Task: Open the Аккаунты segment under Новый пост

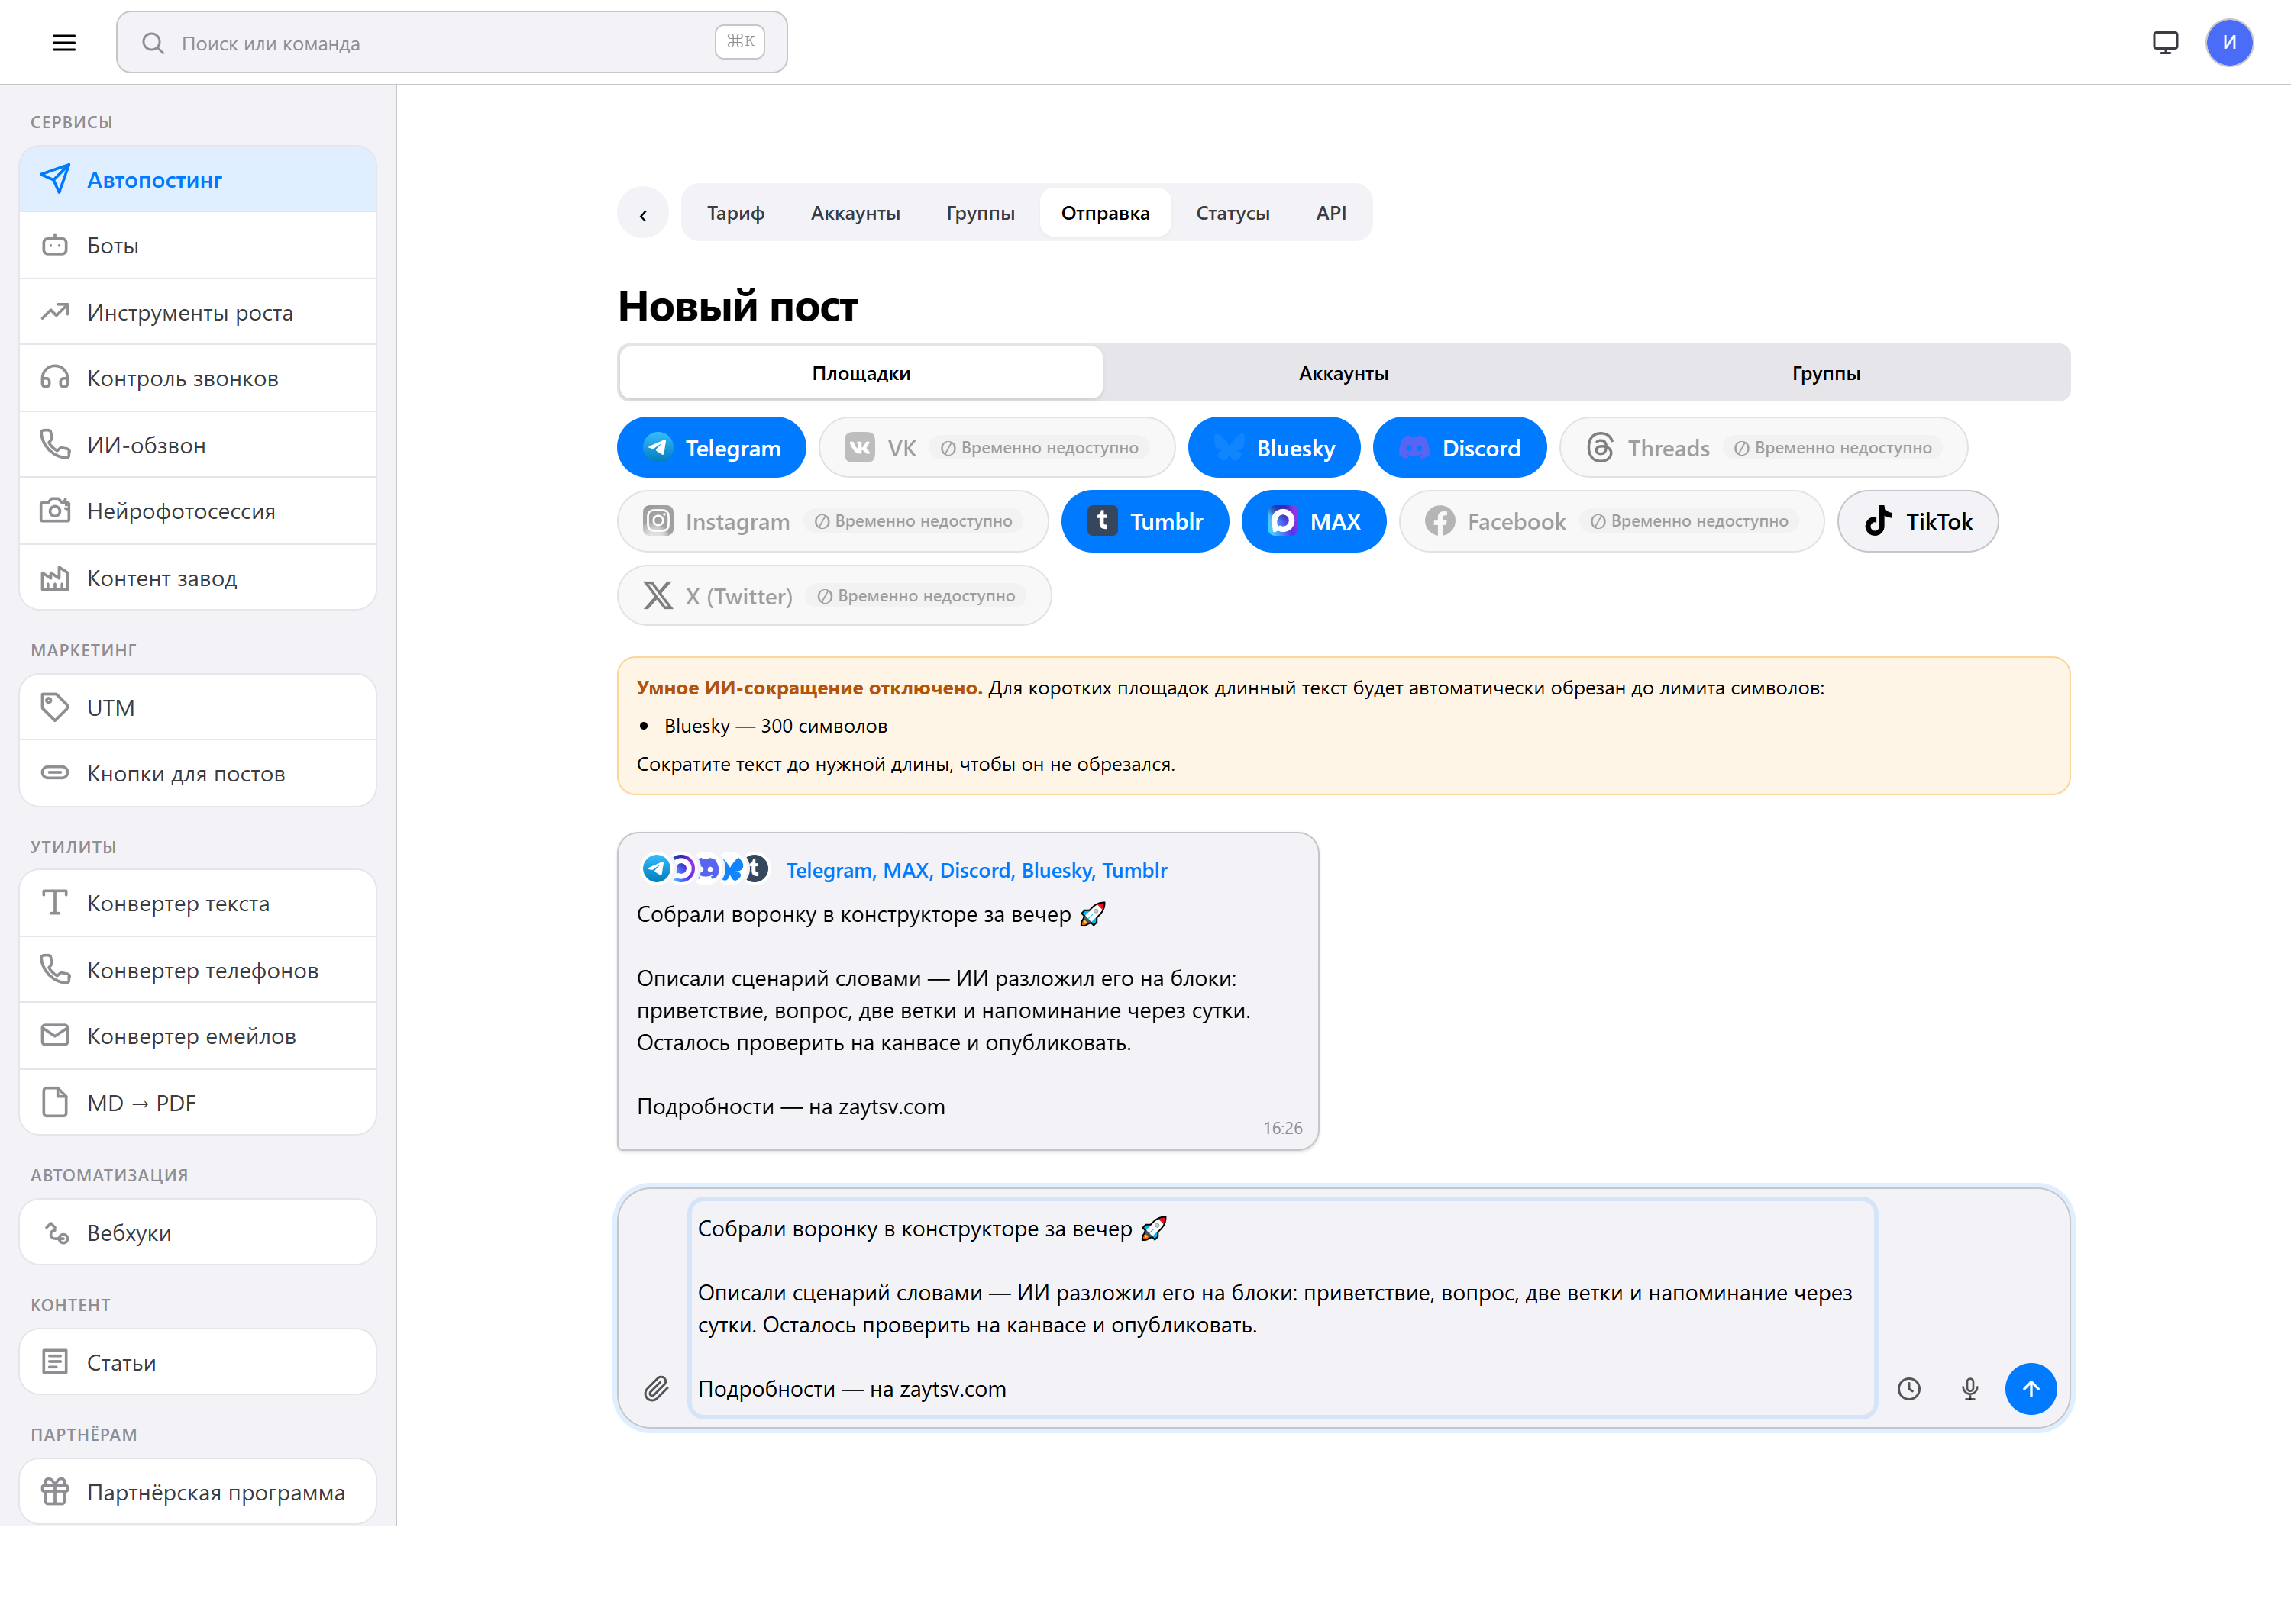Action: (1343, 373)
